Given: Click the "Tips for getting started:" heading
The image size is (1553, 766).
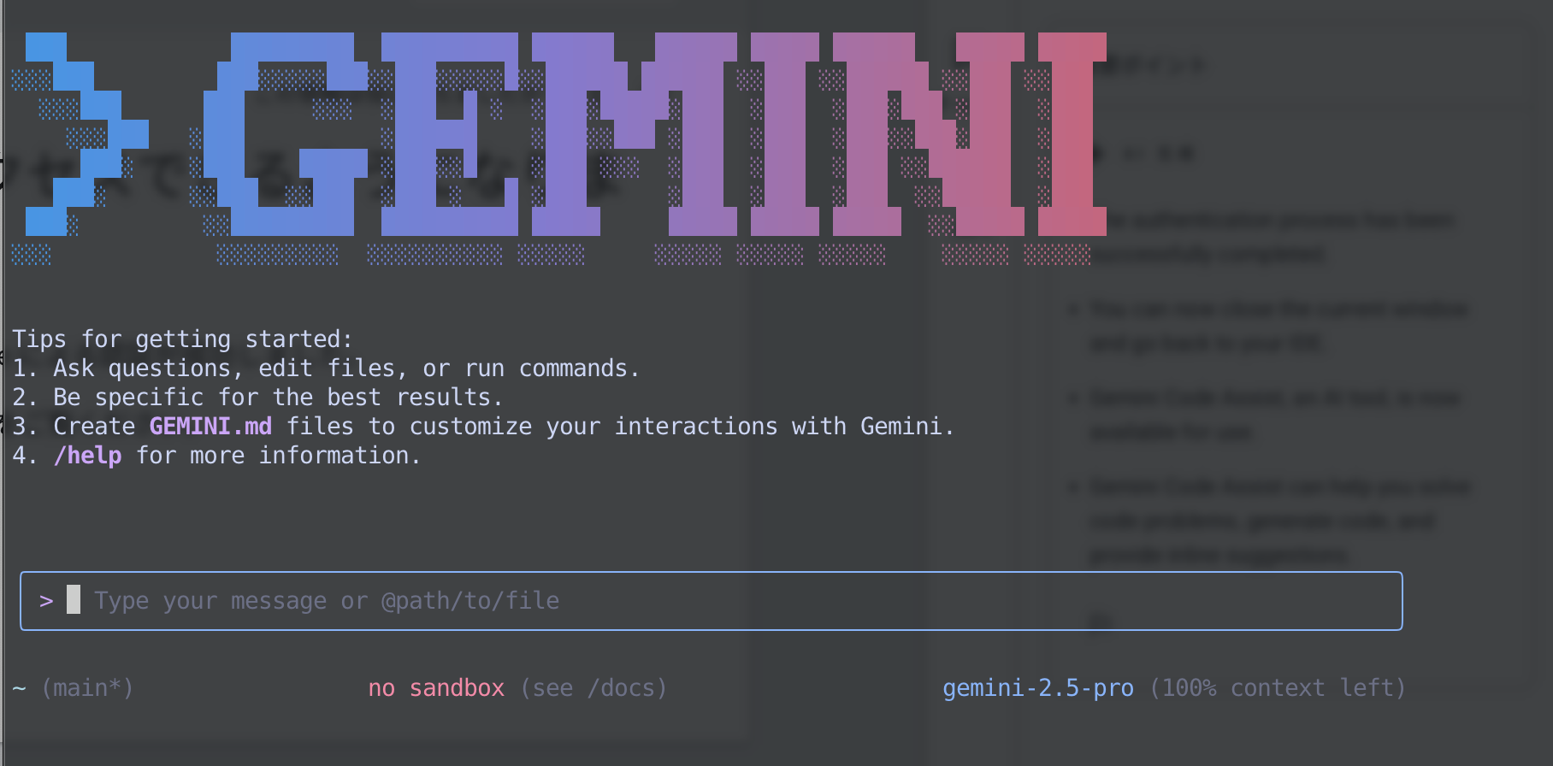Looking at the screenshot, I should pyautogui.click(x=182, y=339).
